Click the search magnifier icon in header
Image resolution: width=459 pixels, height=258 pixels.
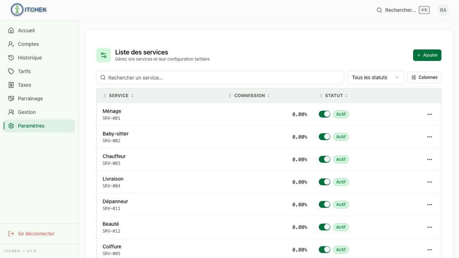click(379, 10)
